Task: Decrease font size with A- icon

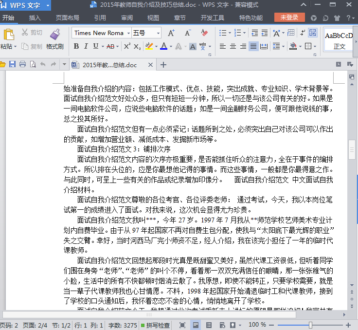Action: pyautogui.click(x=188, y=33)
